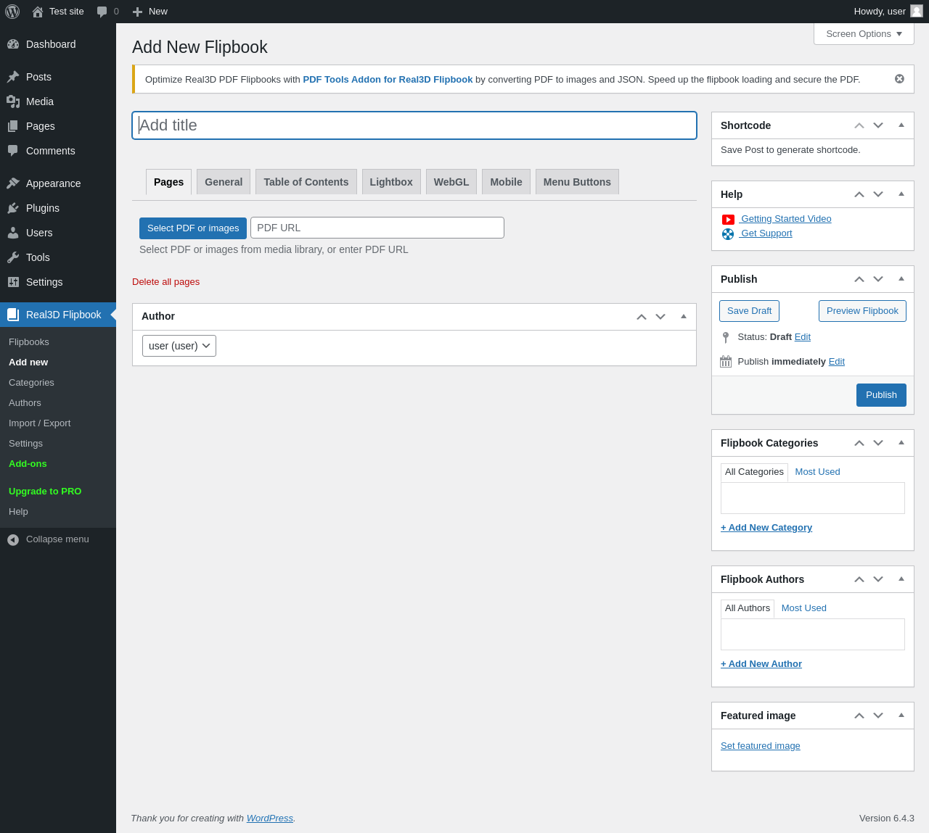Screen dimensions: 929x833
Task: Click the Dashboard gauge icon
Action: 13,44
